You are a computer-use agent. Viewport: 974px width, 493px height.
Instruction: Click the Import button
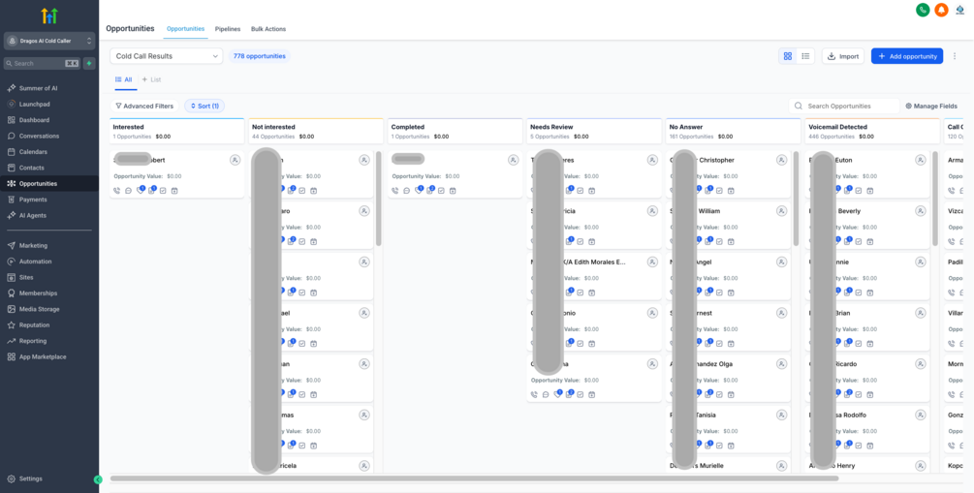843,56
